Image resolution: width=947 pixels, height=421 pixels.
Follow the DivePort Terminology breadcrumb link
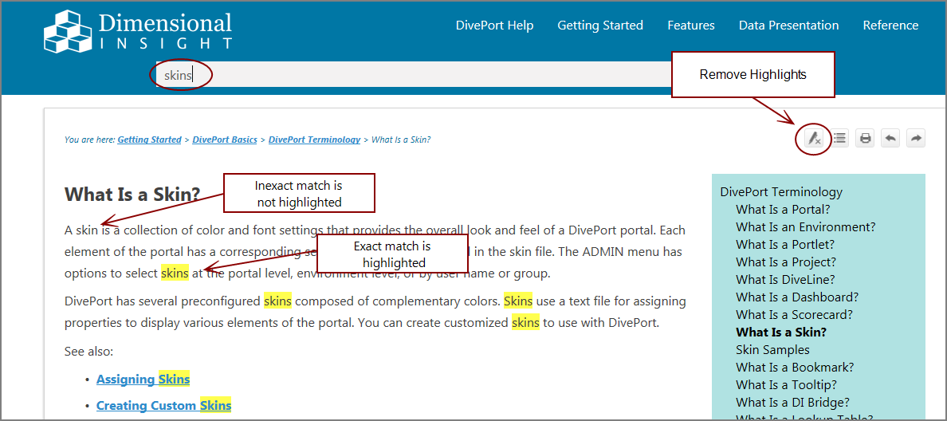pos(314,140)
